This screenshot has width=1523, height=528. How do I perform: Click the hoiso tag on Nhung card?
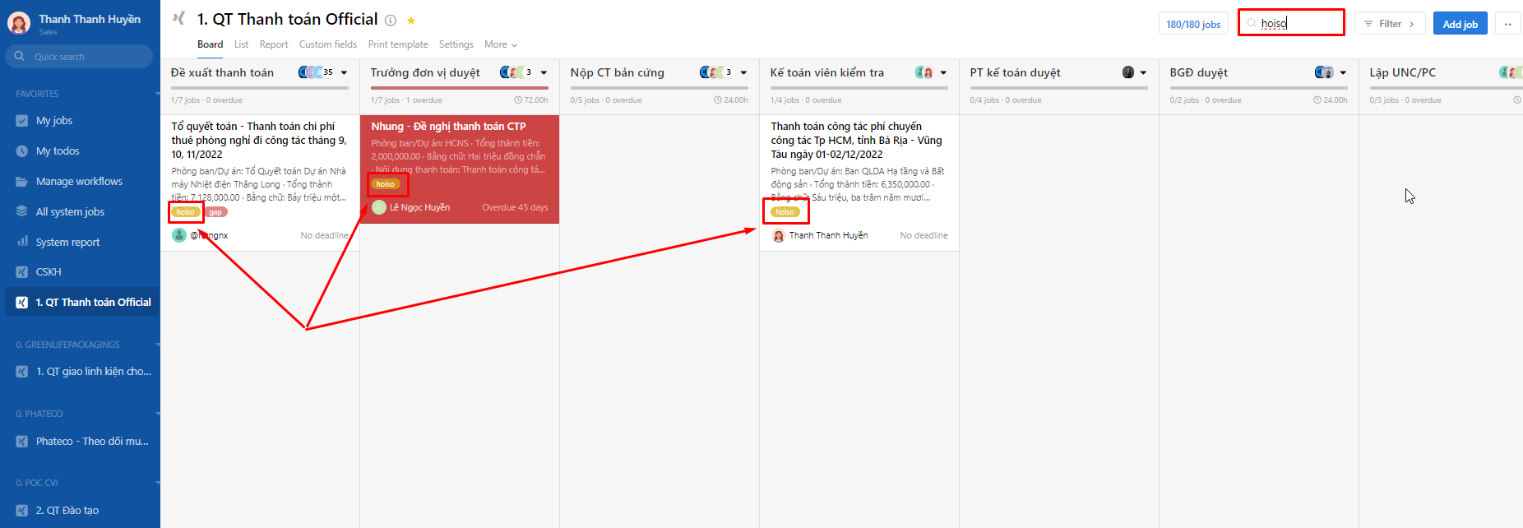(386, 184)
